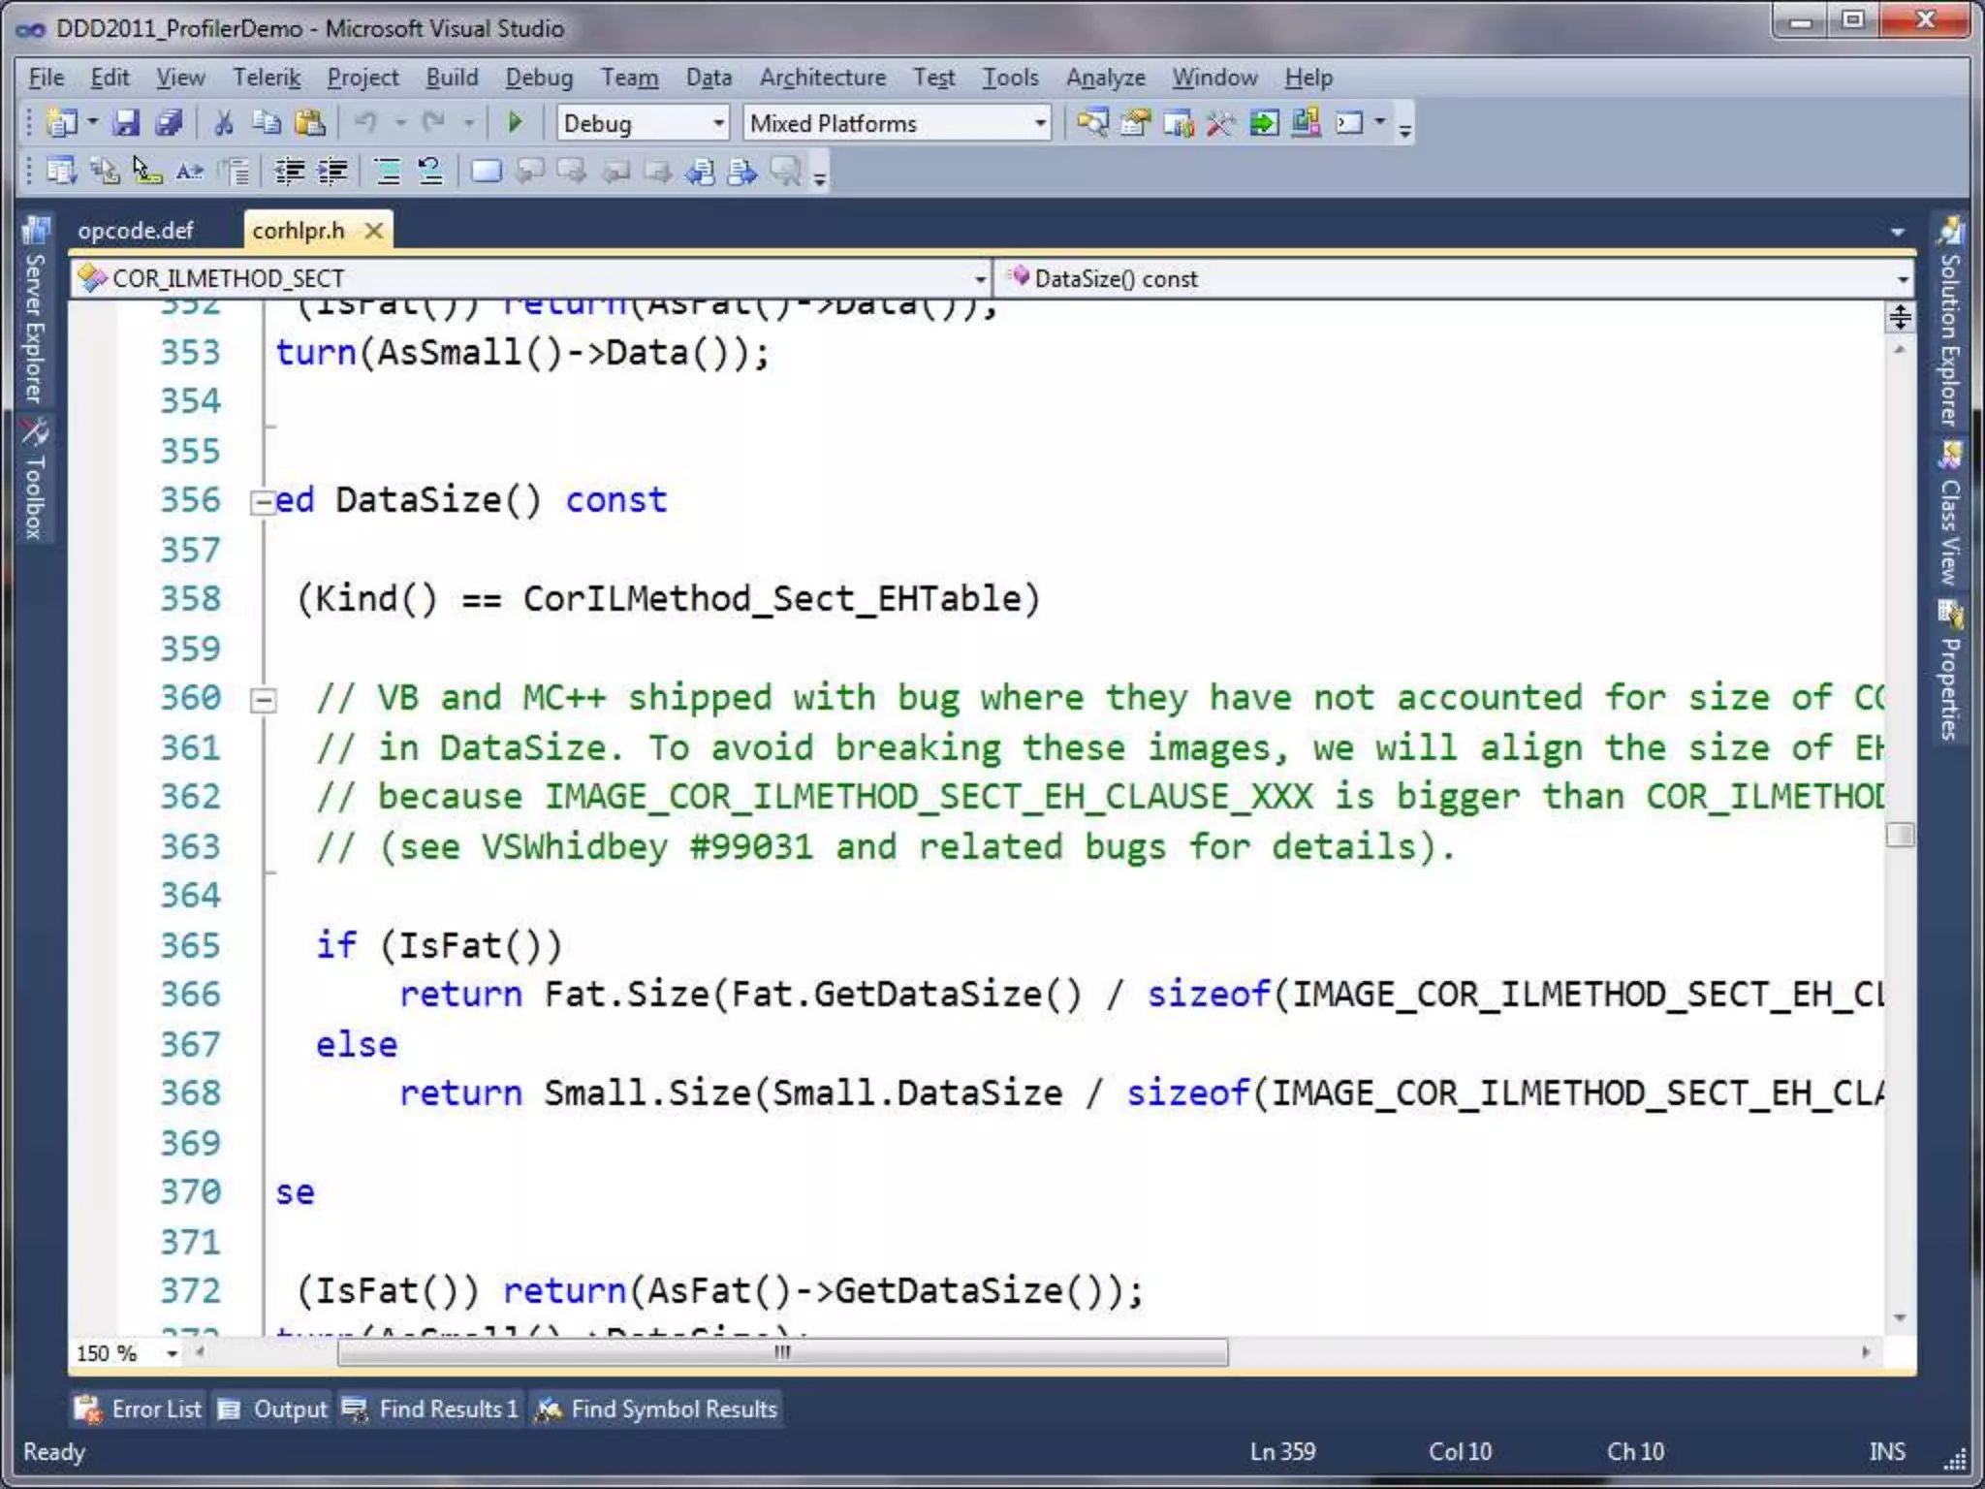Click the scroll right arrow of editor
1985x1489 pixels.
(1866, 1351)
